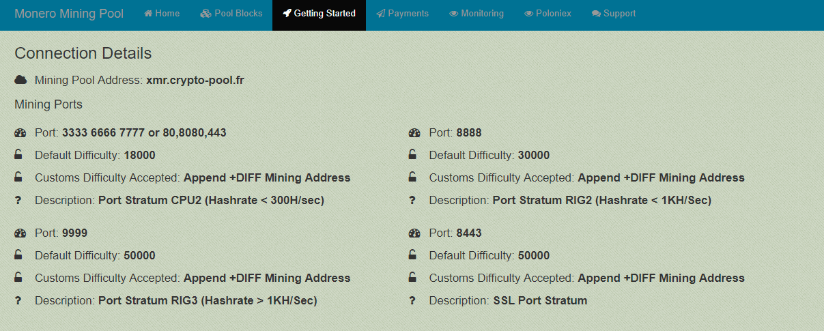Screen dimensions: 824x331
Task: Click the port value 9999
Action: click(x=75, y=233)
